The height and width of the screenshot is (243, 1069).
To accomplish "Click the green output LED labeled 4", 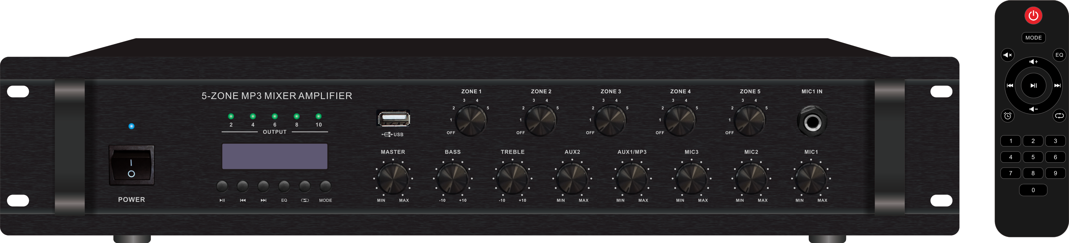I will pos(253,116).
